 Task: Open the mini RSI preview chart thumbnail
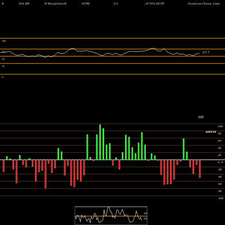pos(111,216)
